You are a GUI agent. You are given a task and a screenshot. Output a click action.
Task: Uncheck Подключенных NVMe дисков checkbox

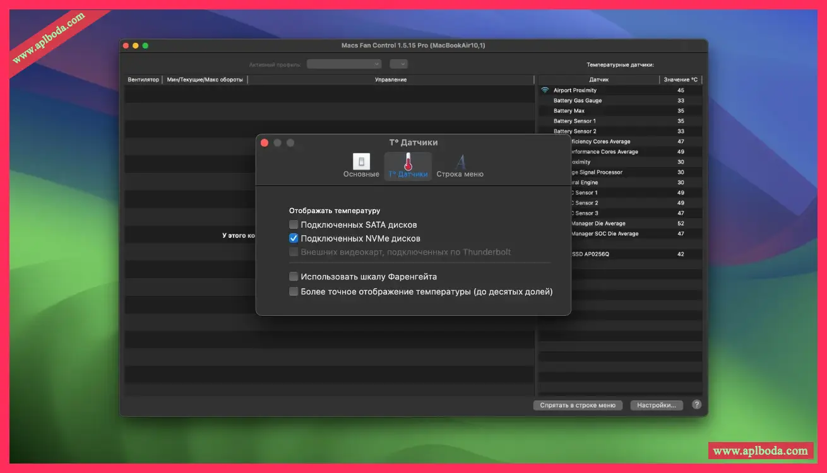(x=294, y=238)
